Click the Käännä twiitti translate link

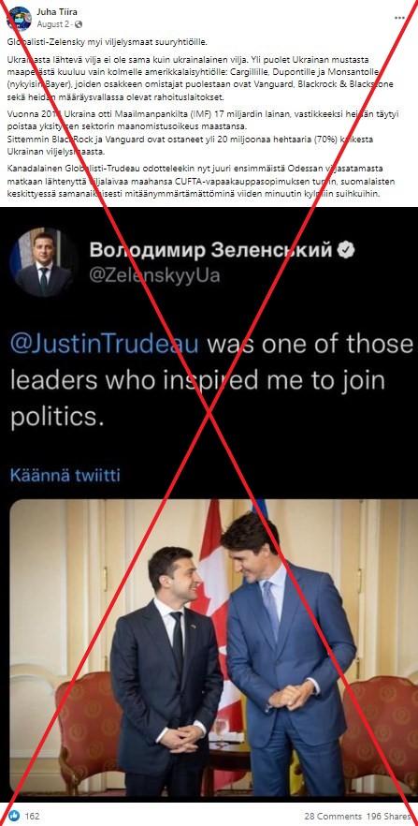(65, 476)
